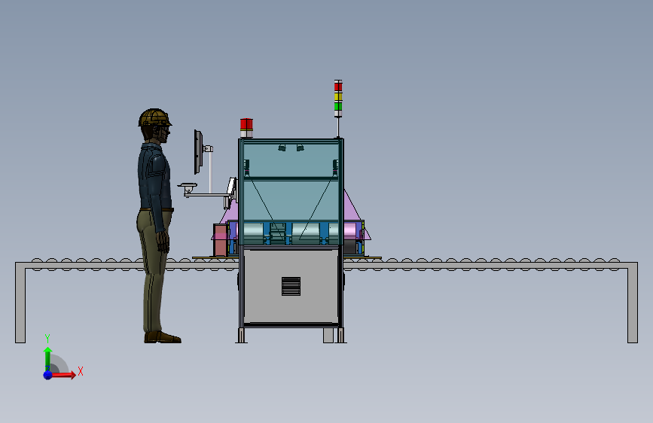Select the right camera under the enclosure roof
This screenshot has width=653, height=423.
(x=300, y=148)
